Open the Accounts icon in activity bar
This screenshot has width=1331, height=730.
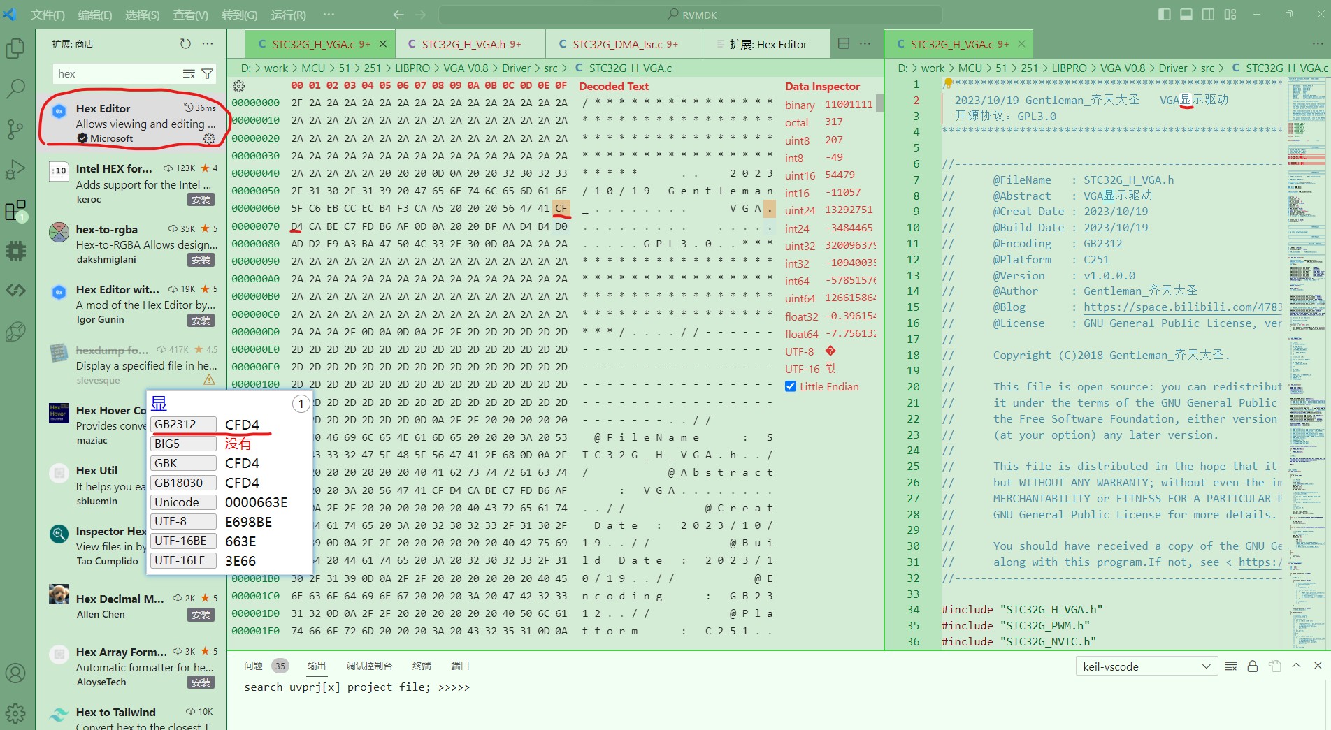15,673
